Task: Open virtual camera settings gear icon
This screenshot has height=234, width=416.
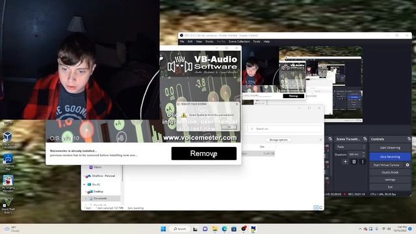Action: [x=408, y=165]
